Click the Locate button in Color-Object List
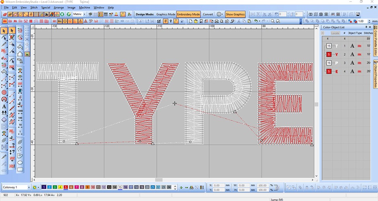 (335, 33)
